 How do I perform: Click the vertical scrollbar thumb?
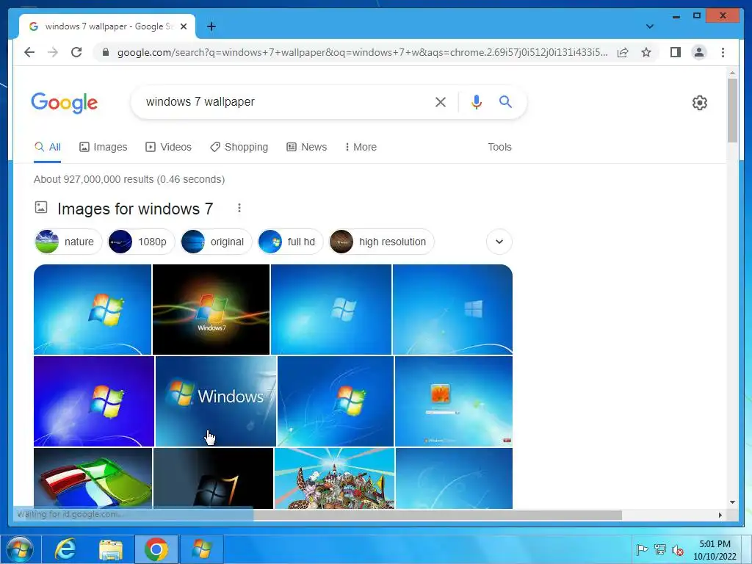tap(732, 110)
